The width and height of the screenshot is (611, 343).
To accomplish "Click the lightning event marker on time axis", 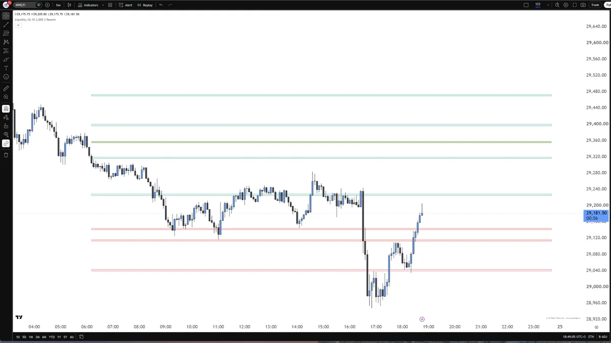I will [422, 319].
